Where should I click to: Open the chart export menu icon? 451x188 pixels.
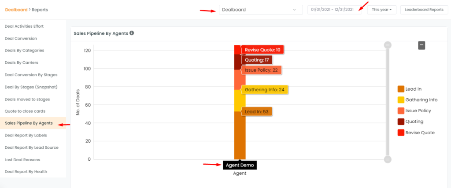[x=421, y=45]
